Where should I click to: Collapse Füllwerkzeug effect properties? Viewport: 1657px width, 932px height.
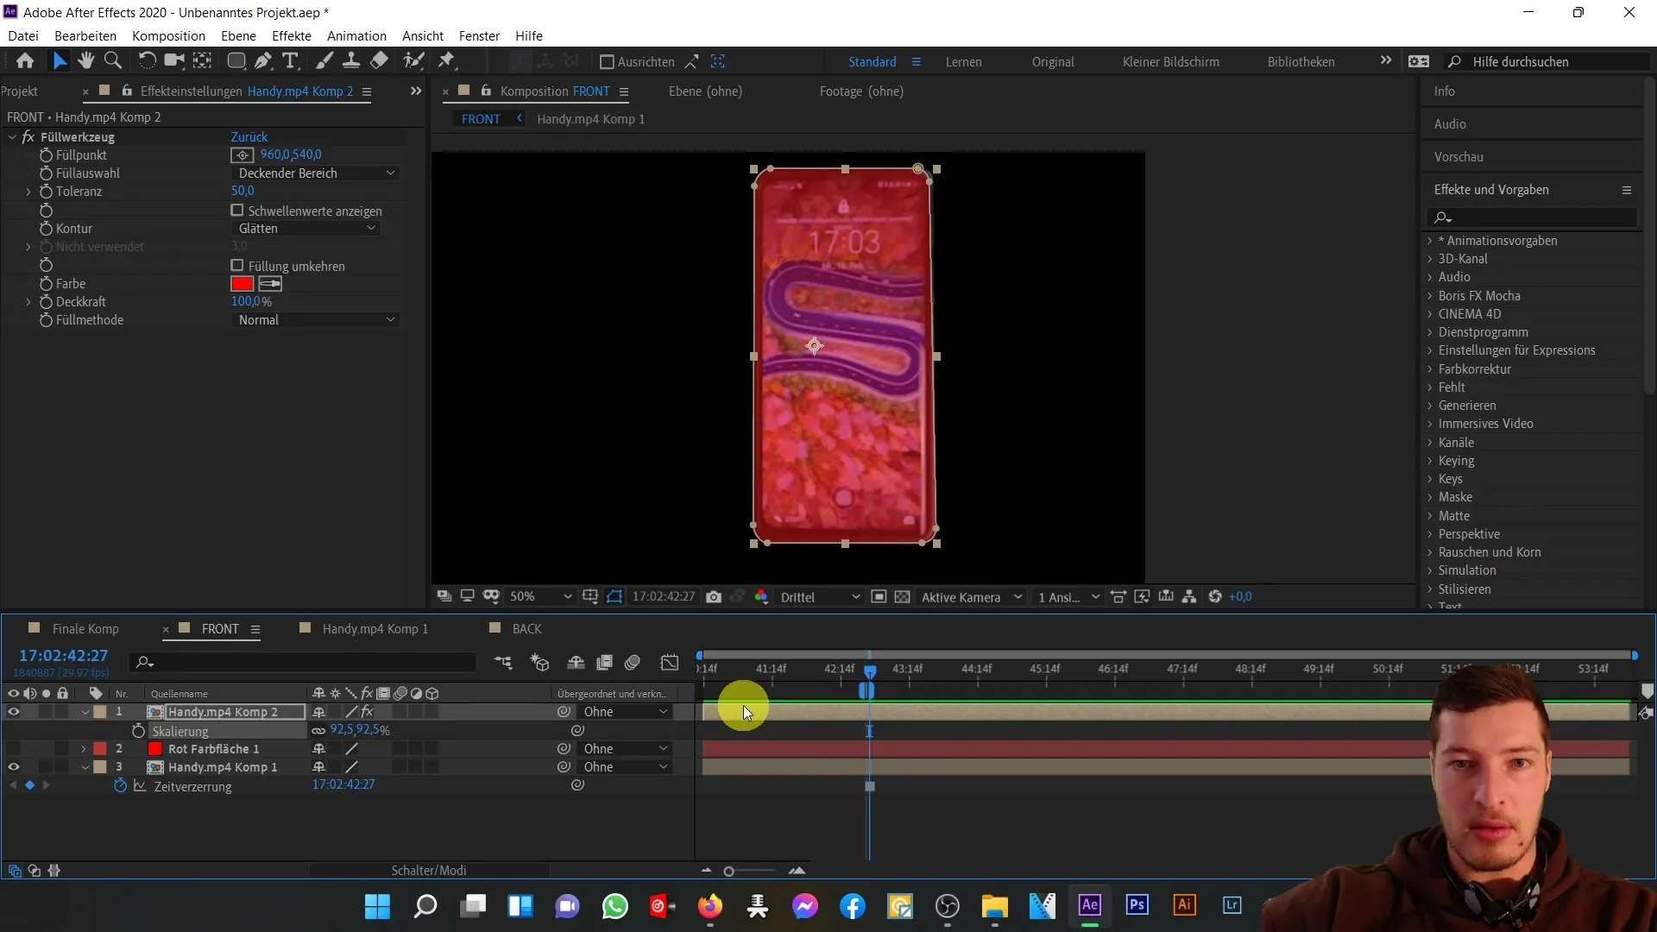point(12,137)
